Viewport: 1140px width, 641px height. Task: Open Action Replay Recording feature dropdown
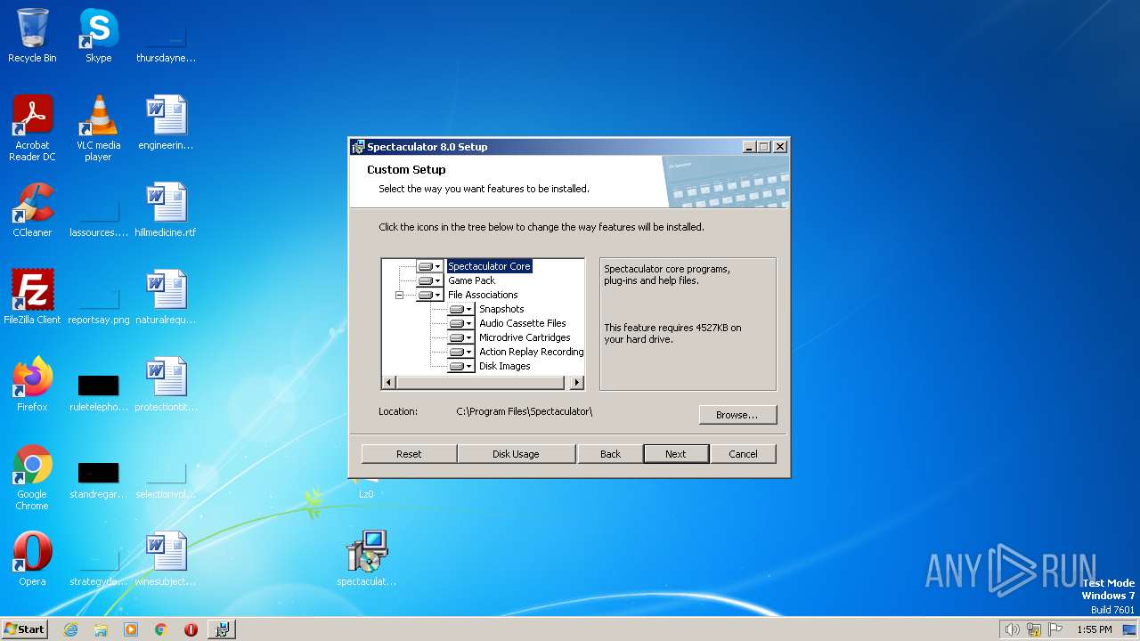click(x=460, y=352)
